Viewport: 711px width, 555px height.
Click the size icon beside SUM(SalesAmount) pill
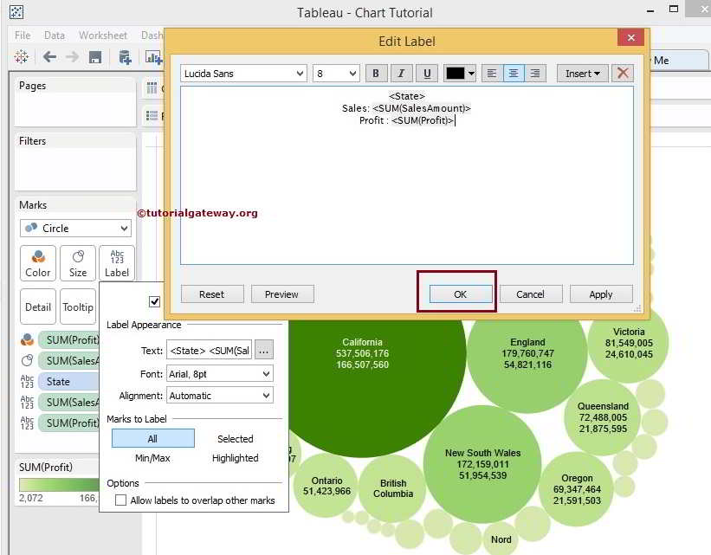click(x=27, y=360)
